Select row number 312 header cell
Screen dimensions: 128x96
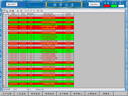pos(6,16)
